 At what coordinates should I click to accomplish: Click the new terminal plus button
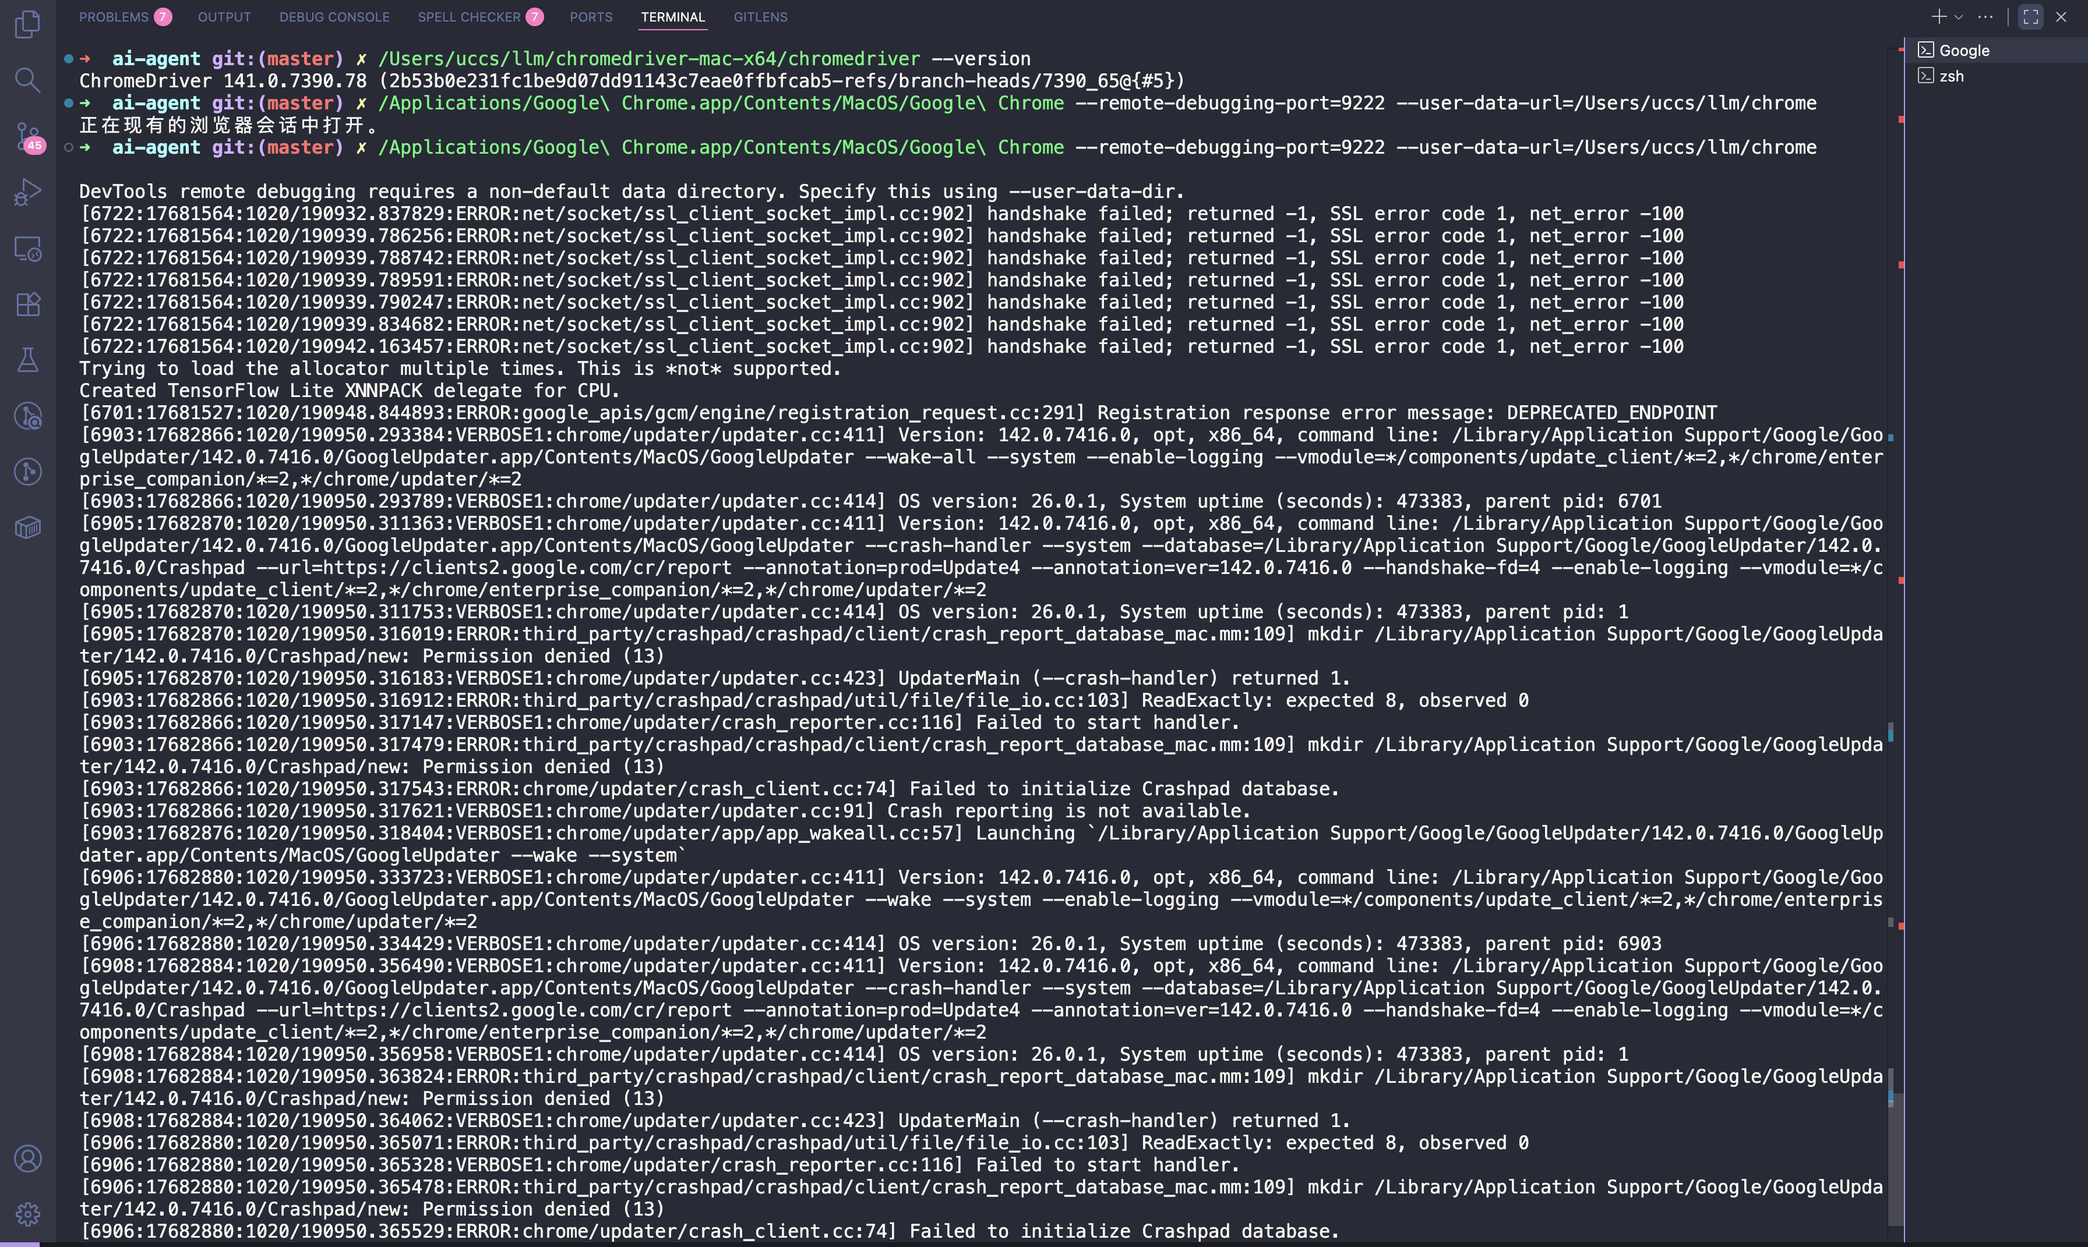pos(1938,17)
